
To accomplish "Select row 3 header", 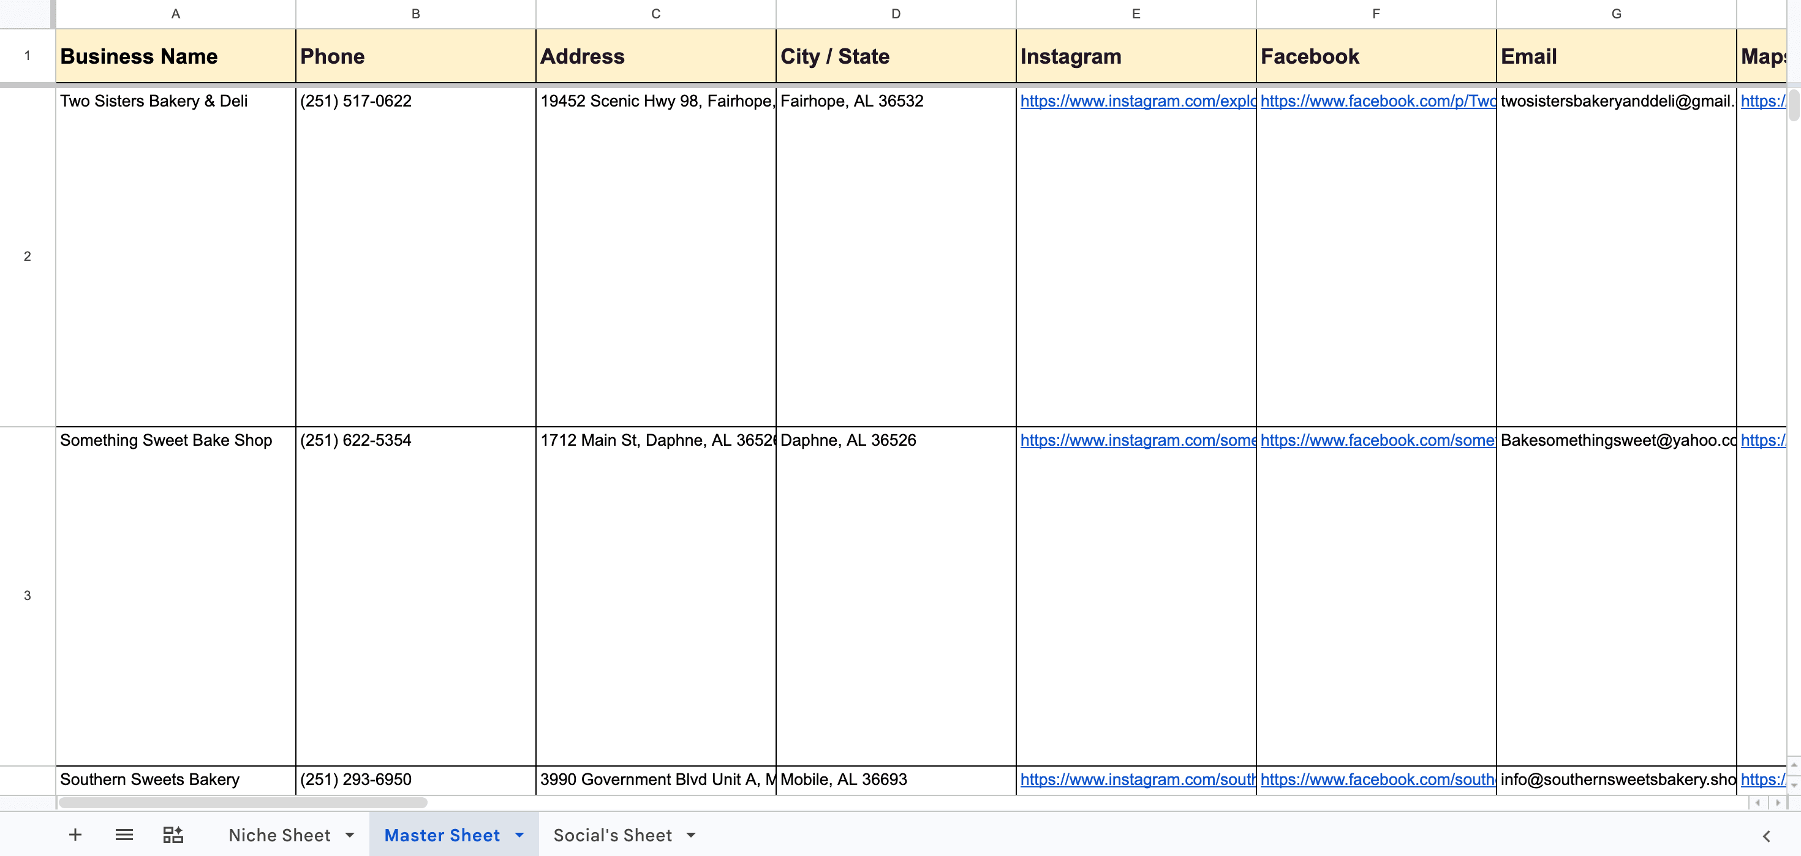I will pyautogui.click(x=28, y=595).
